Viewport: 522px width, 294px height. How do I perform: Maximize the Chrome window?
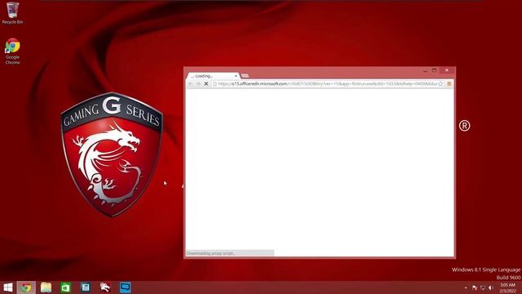pos(434,70)
